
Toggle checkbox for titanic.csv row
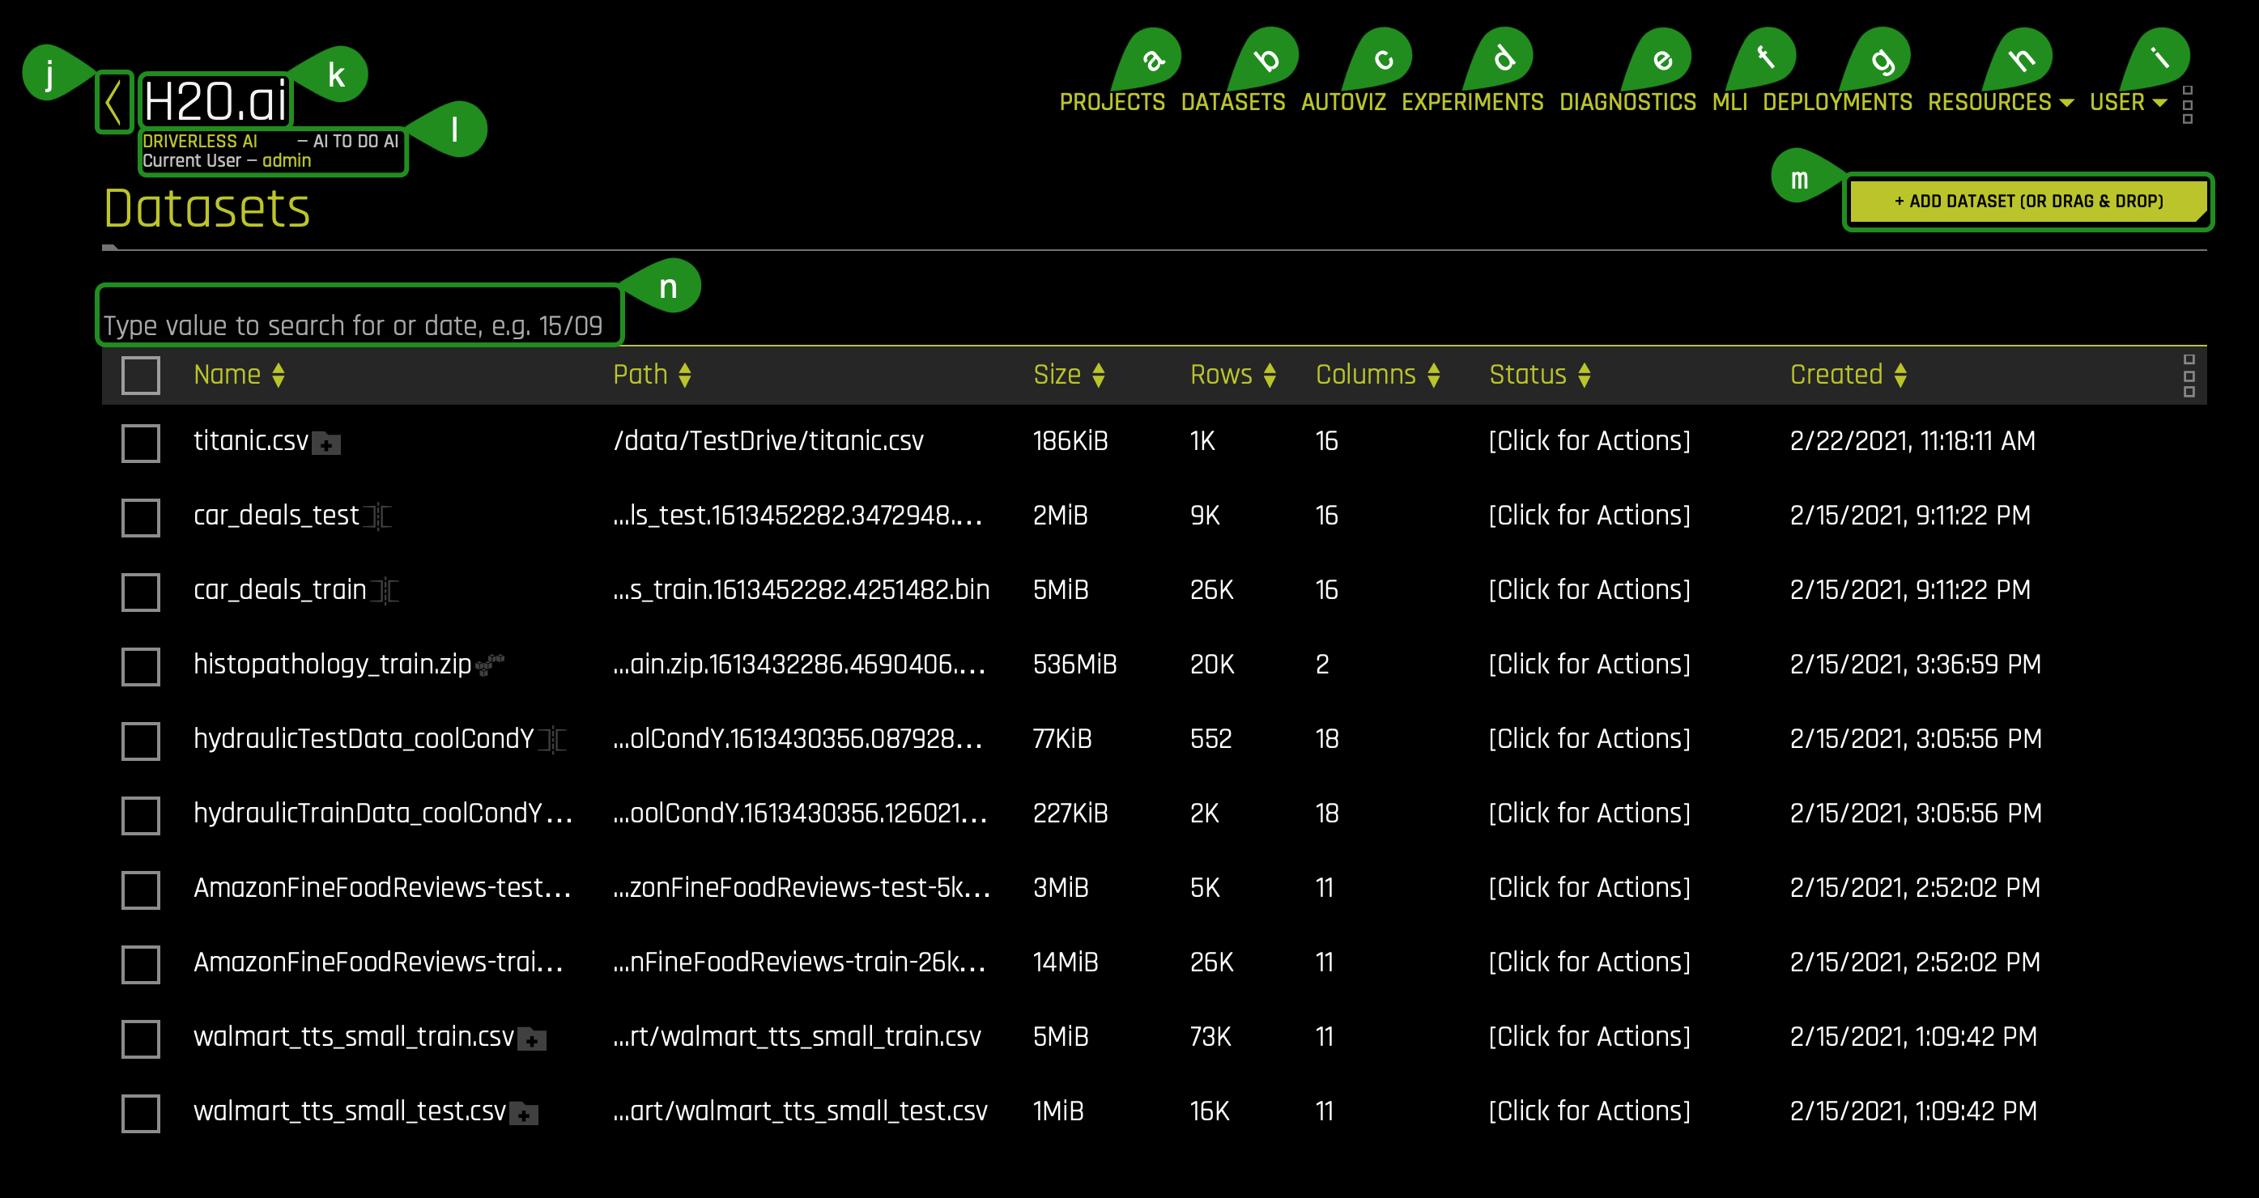coord(140,442)
